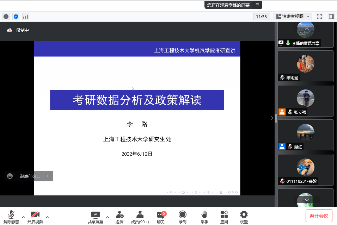Click the blue security shield icon

tap(16, 17)
